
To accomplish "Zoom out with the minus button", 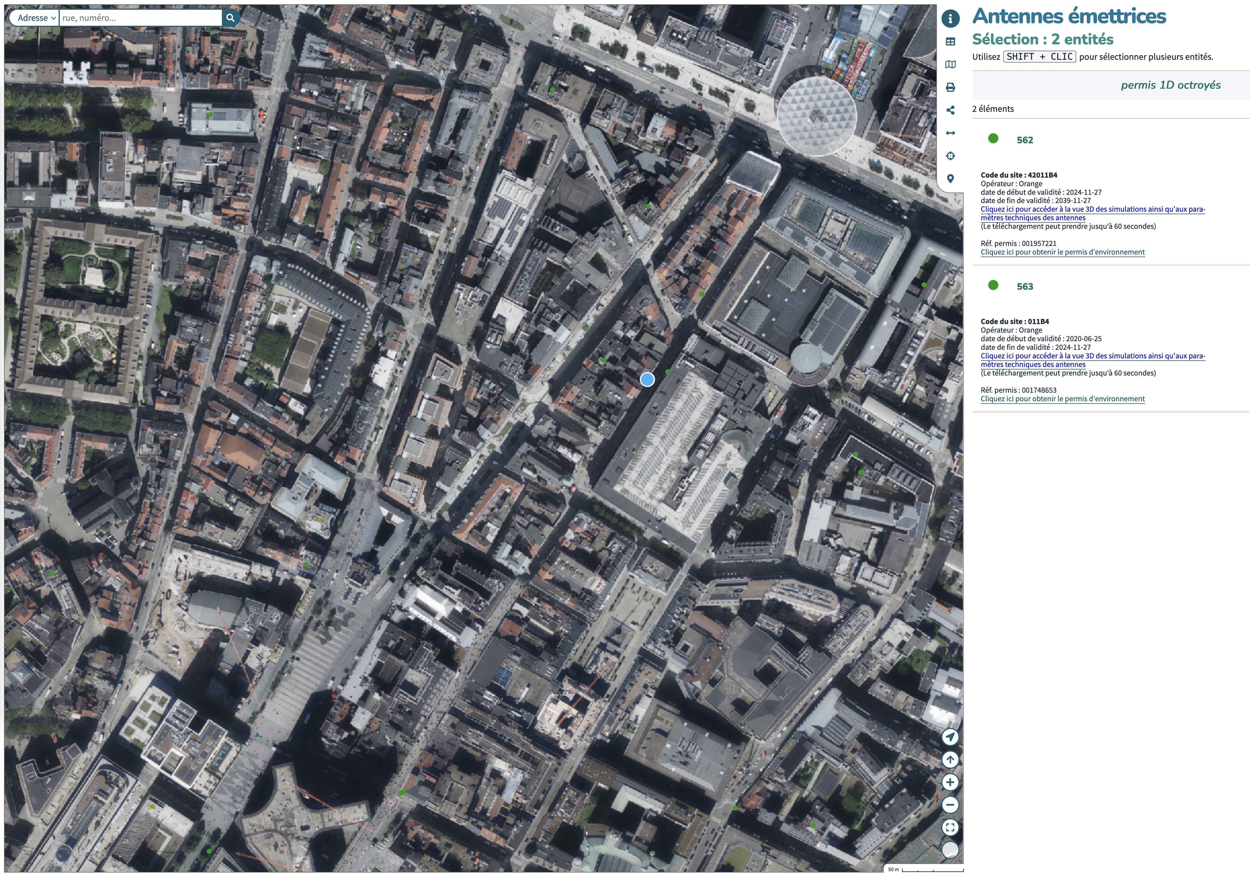I will (x=950, y=805).
